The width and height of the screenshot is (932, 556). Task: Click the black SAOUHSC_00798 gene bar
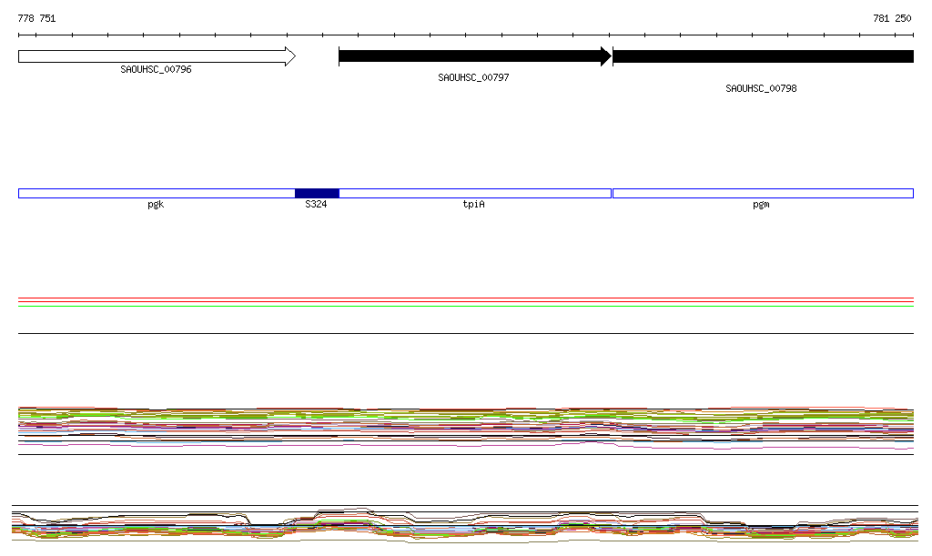[763, 56]
